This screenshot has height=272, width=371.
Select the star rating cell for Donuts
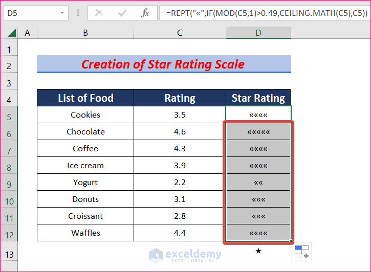258,199
